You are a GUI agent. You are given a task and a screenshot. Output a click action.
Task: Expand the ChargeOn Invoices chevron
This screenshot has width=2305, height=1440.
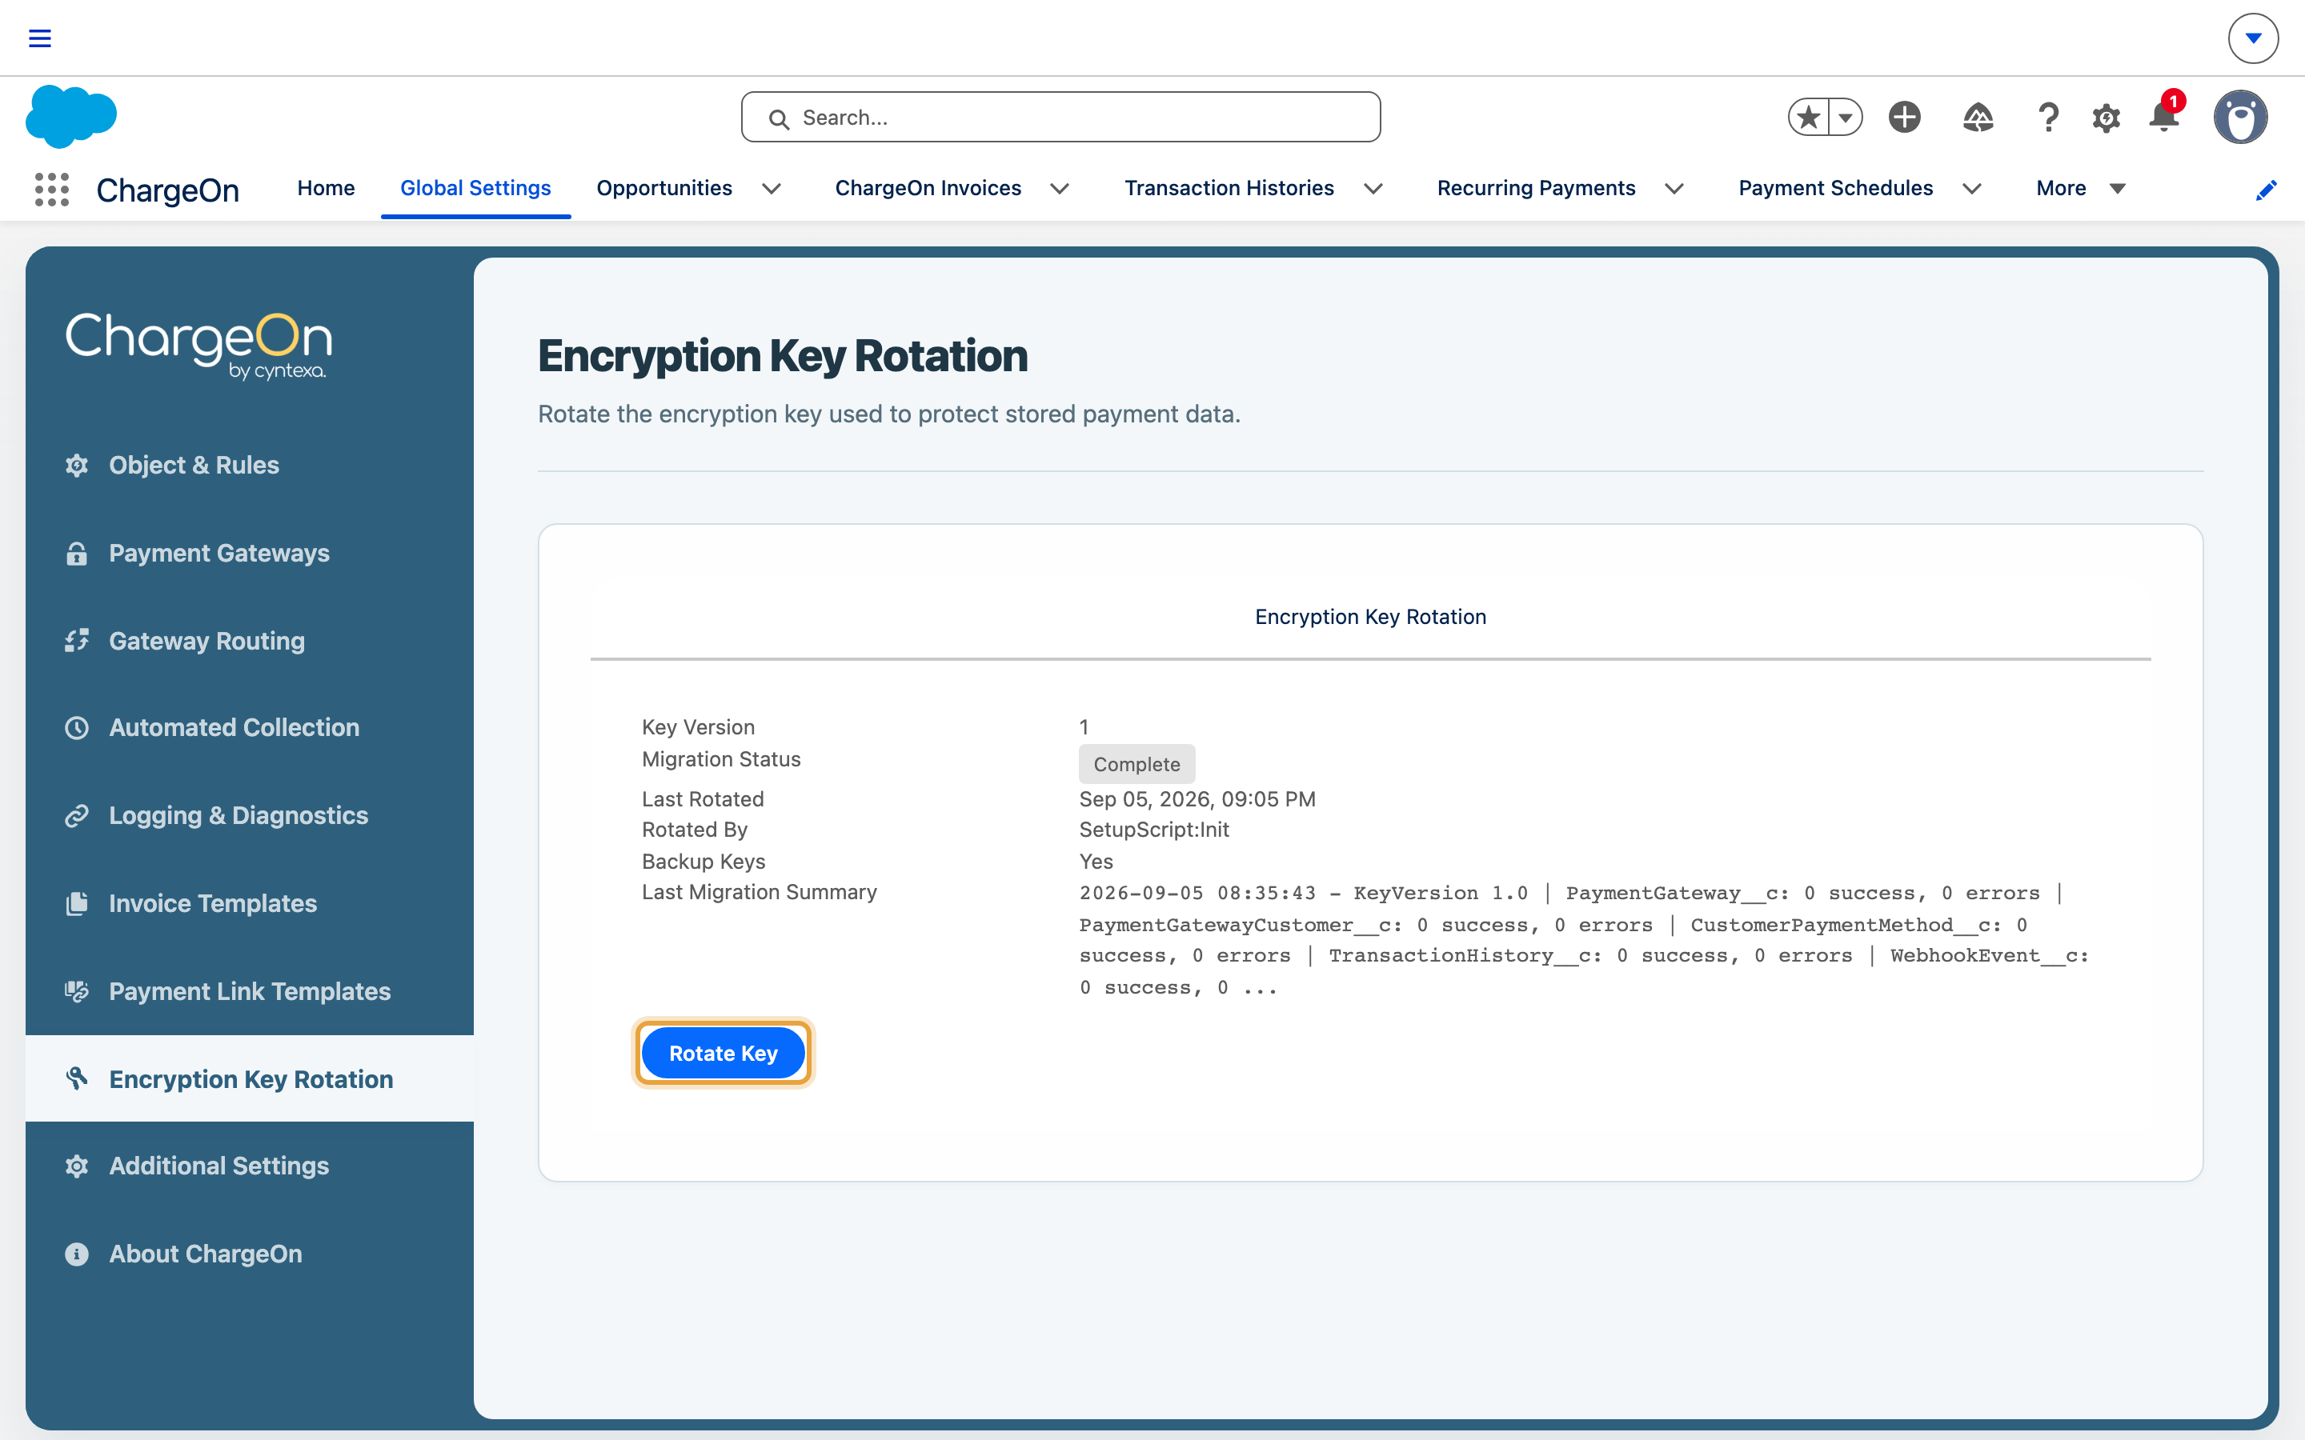[1059, 189]
